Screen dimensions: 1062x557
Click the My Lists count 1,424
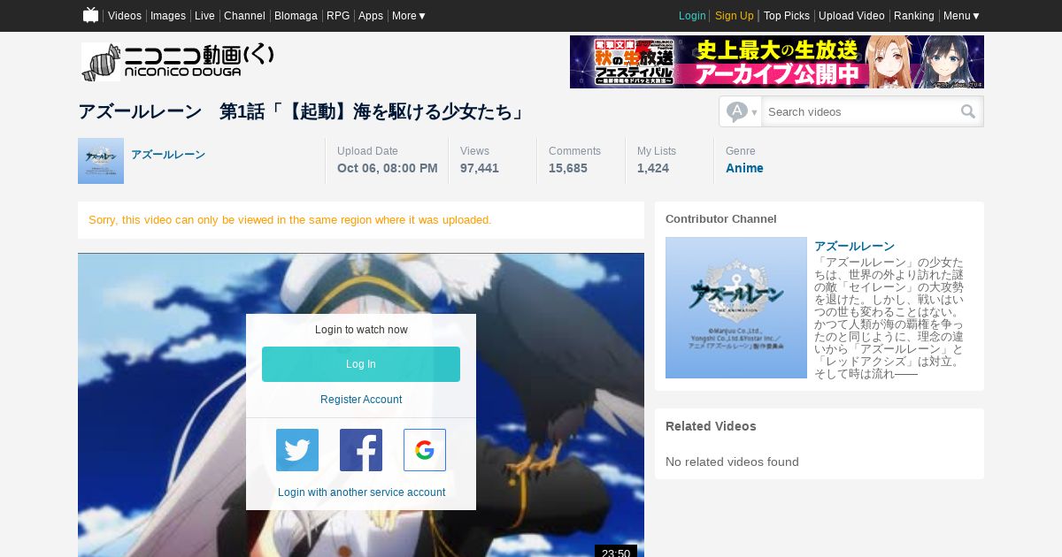pyautogui.click(x=653, y=168)
